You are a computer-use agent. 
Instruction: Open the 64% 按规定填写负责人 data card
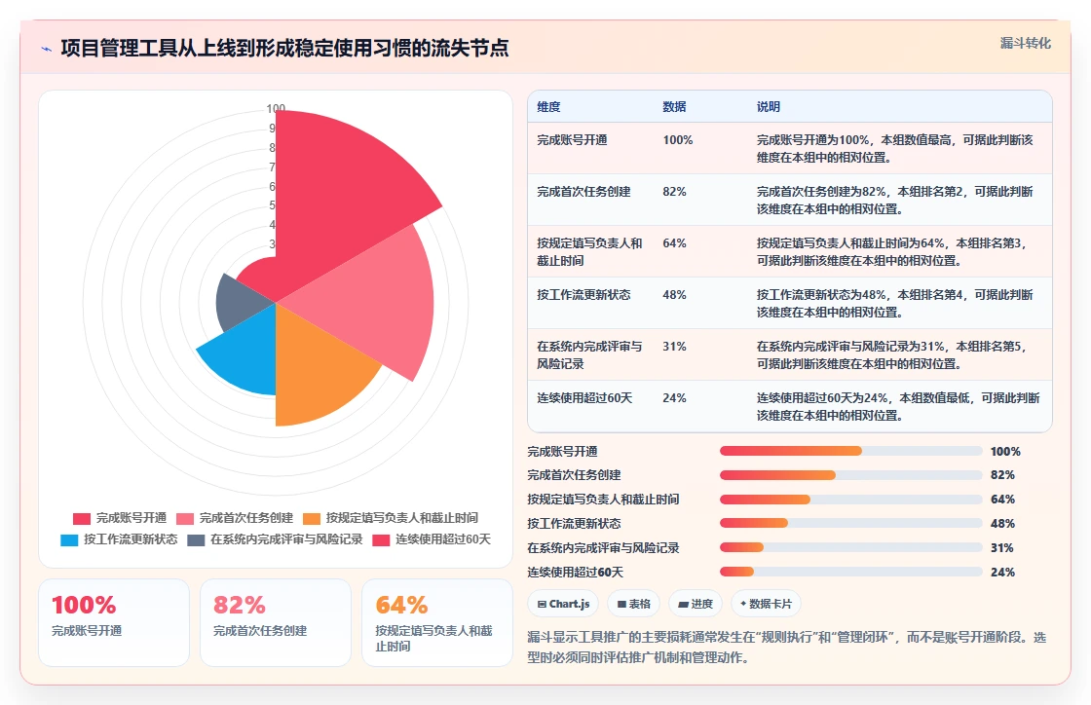437,623
